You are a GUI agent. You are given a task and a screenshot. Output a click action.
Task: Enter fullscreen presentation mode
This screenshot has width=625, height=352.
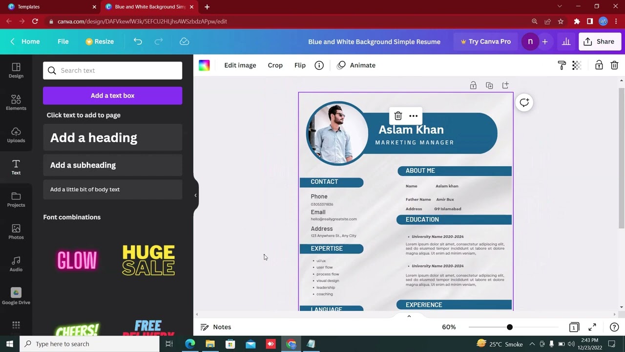pyautogui.click(x=592, y=327)
